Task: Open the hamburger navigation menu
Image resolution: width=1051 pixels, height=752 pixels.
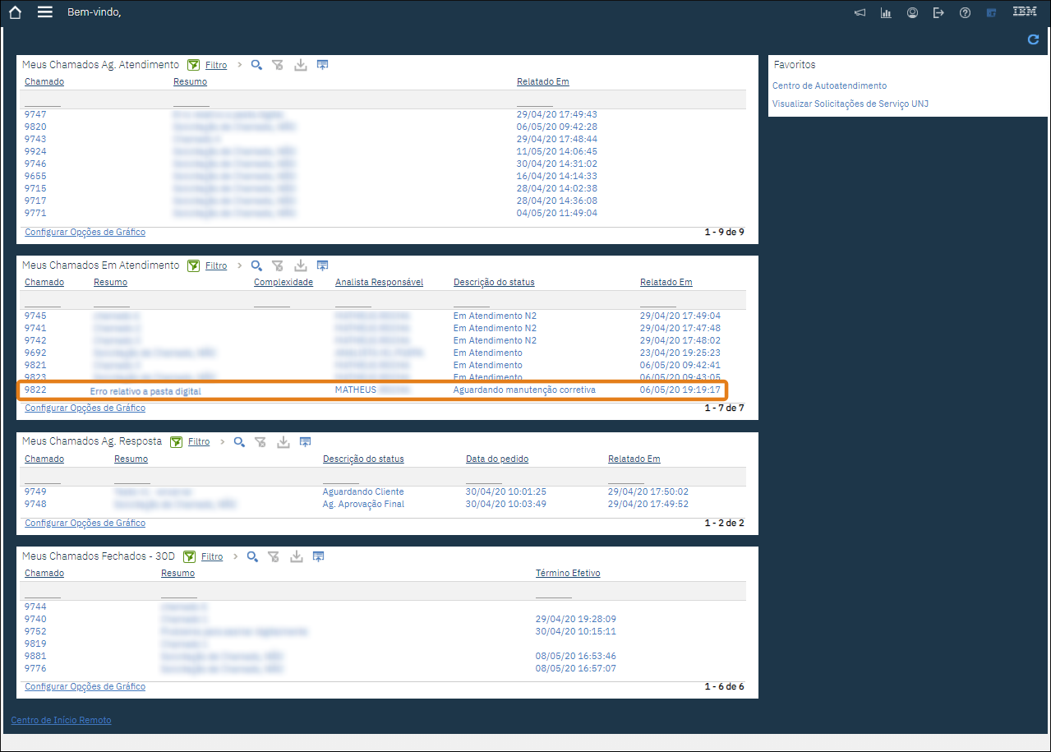Action: pos(45,12)
